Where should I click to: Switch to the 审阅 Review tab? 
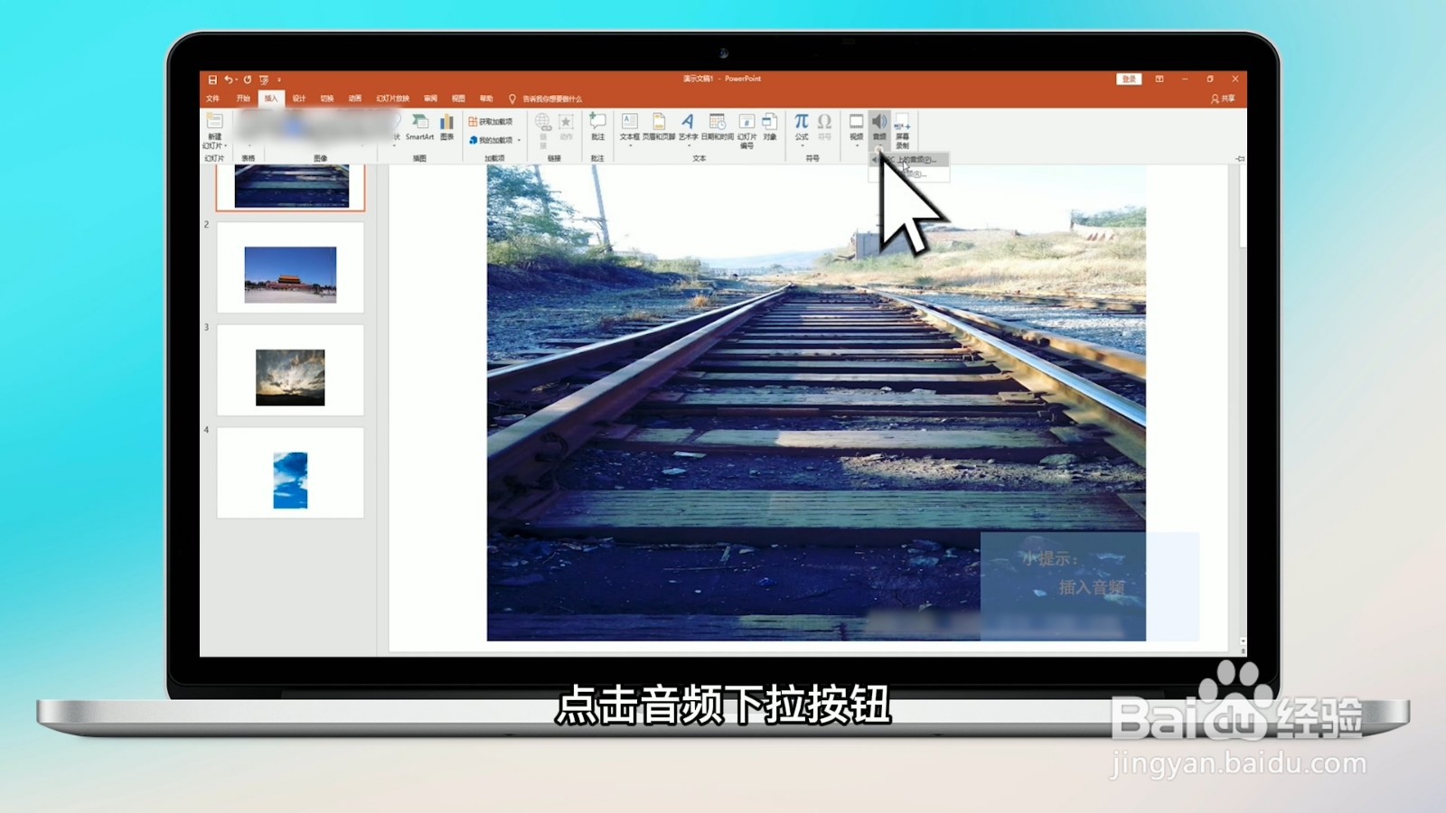tap(431, 98)
